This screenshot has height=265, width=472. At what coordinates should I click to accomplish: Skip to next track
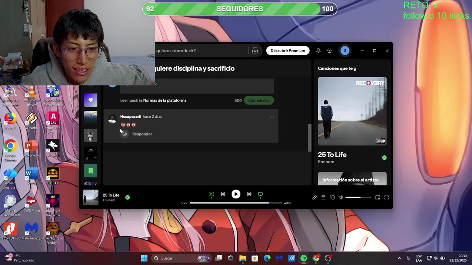pos(249,194)
